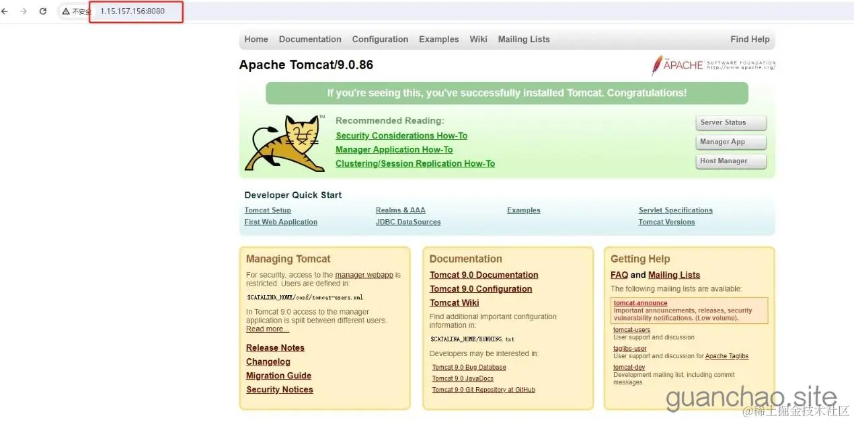Open the tomcat-users mailing list link
Screen dimensions: 854x422
[632, 330]
